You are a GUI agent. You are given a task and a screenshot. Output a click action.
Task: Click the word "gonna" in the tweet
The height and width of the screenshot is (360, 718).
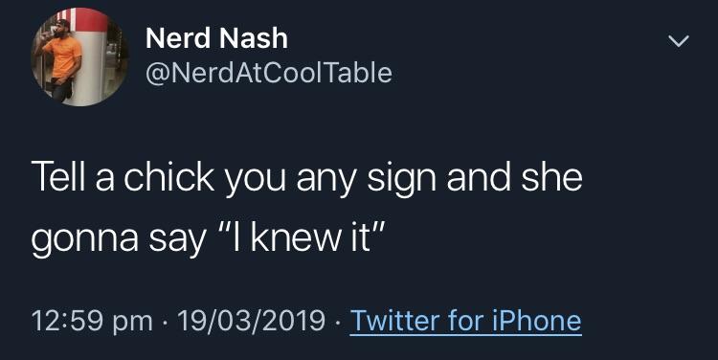pos(84,243)
